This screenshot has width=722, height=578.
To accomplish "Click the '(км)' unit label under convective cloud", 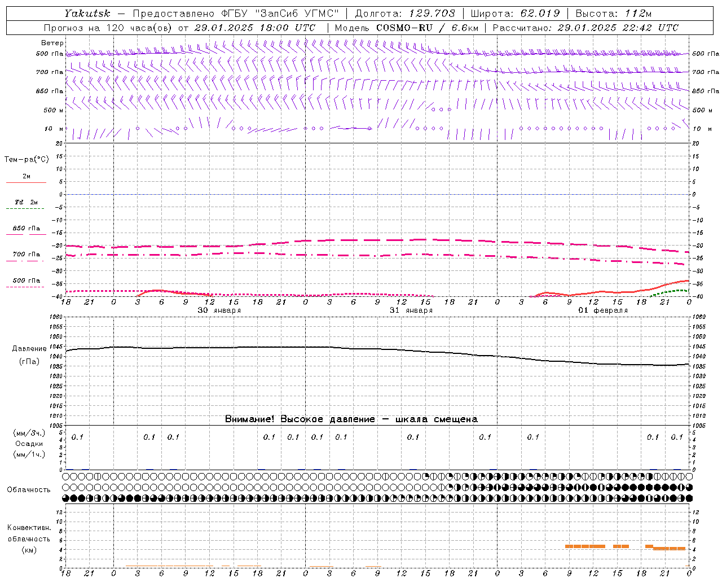I will pyautogui.click(x=29, y=550).
